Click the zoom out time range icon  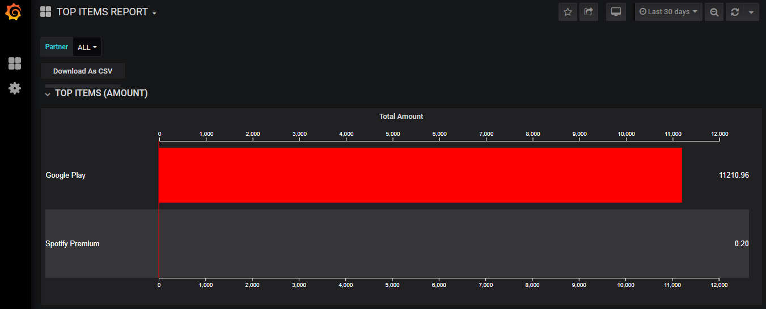click(714, 12)
